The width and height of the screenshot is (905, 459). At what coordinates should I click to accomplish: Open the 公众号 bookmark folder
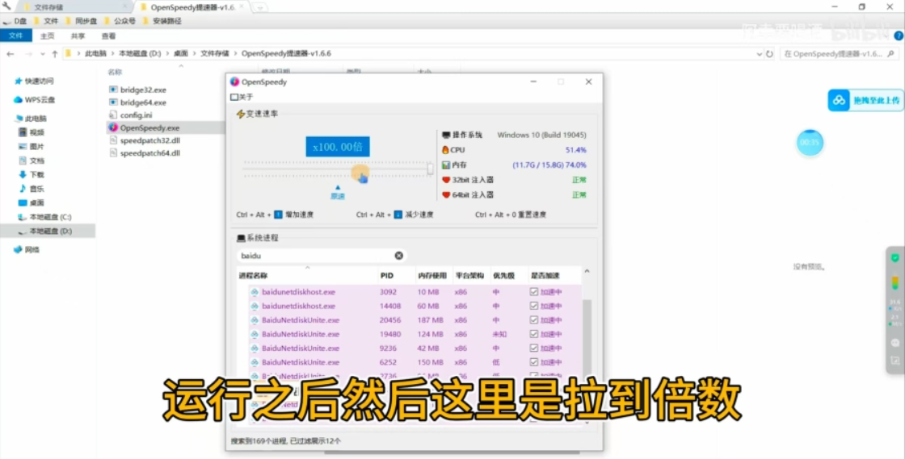pos(120,21)
